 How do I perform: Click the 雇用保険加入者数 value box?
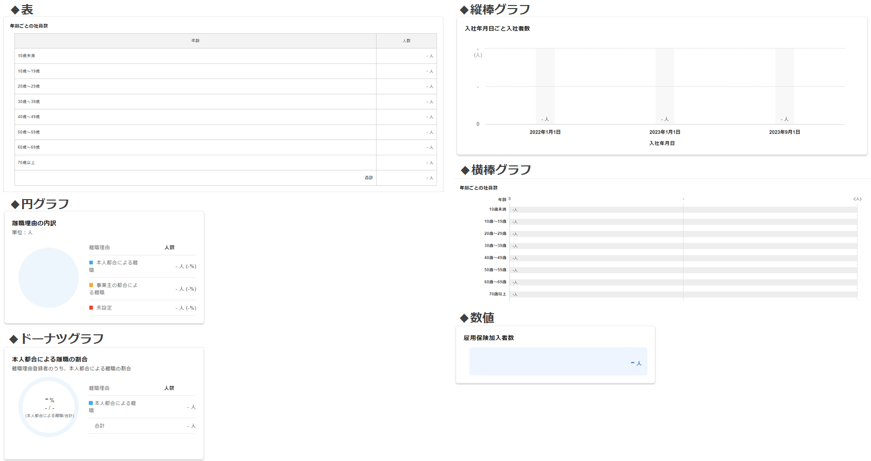[558, 361]
